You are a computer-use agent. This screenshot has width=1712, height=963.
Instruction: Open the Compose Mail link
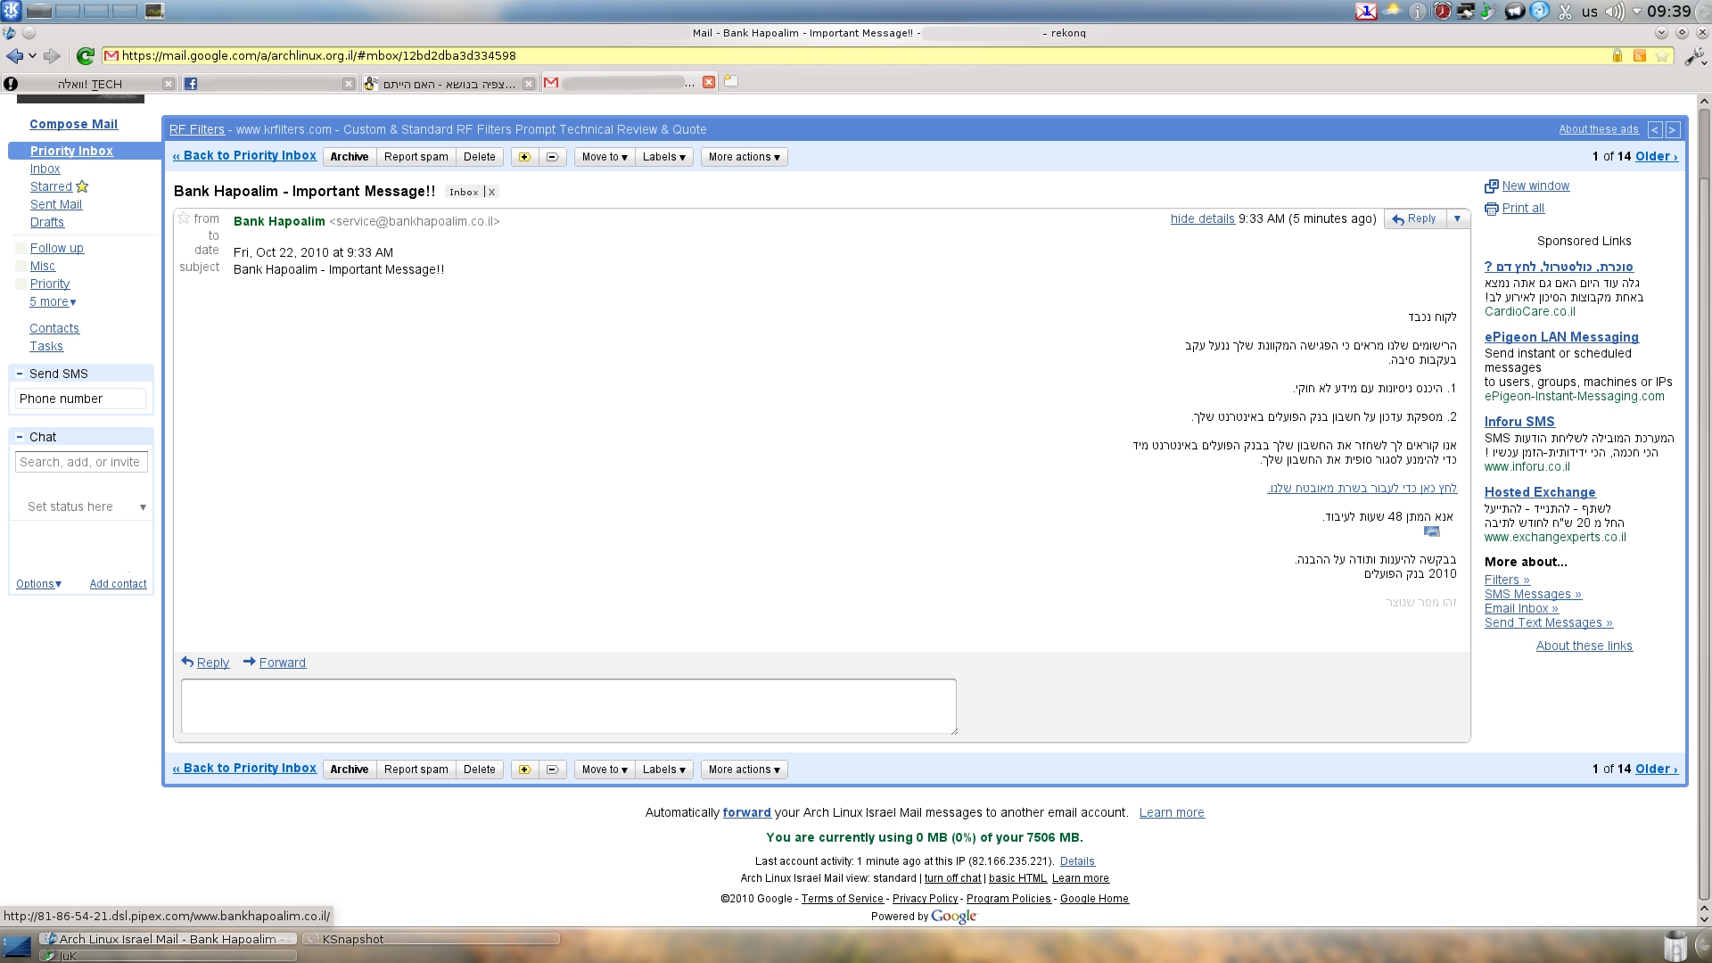(x=73, y=124)
